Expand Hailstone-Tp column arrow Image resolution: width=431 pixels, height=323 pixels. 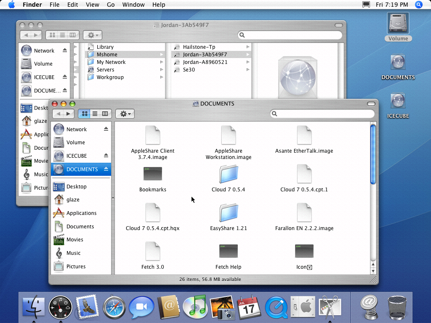tap(248, 47)
